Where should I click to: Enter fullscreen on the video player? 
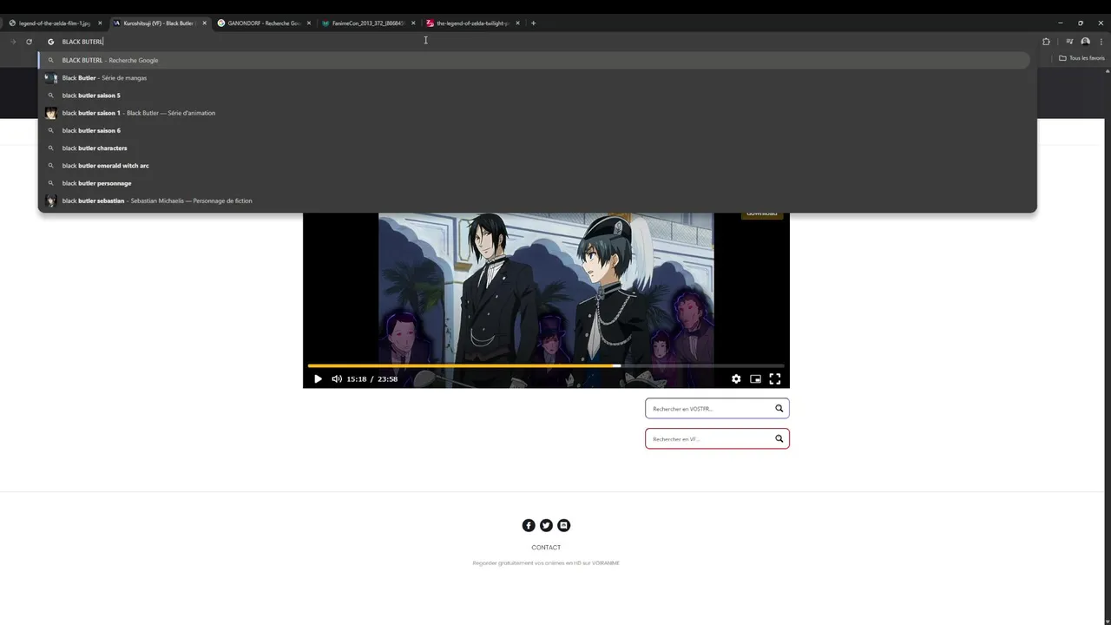(x=775, y=378)
